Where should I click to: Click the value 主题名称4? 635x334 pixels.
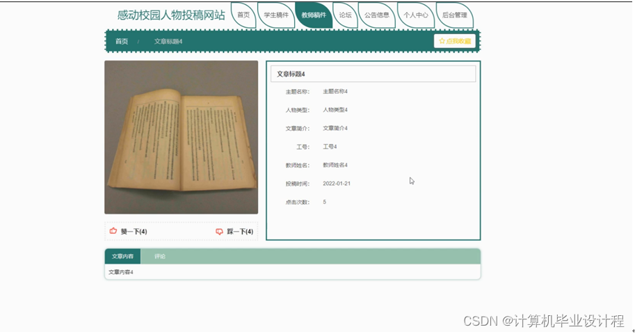pos(335,92)
